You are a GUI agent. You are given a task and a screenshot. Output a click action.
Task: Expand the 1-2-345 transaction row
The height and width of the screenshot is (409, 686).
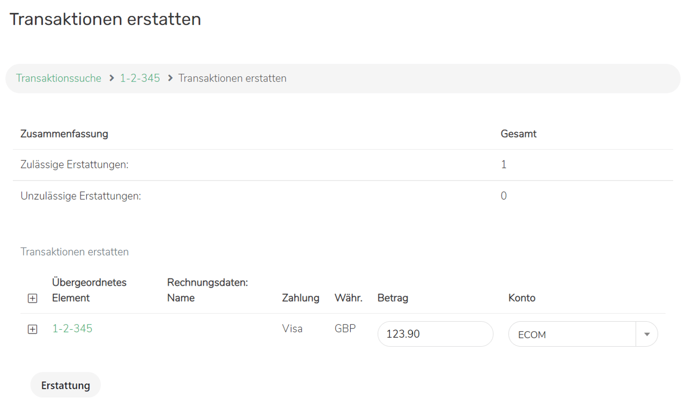[33, 330]
